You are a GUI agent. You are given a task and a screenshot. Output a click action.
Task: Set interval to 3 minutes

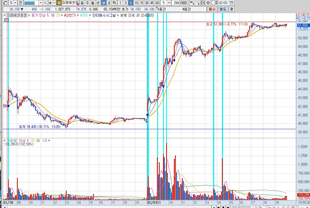tap(126, 3)
